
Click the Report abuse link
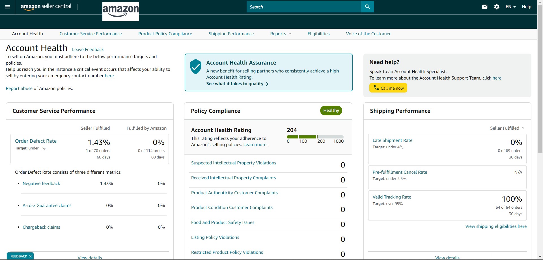point(19,89)
